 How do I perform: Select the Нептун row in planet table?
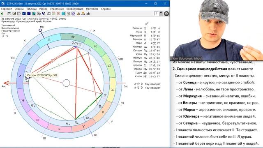tap(146, 58)
